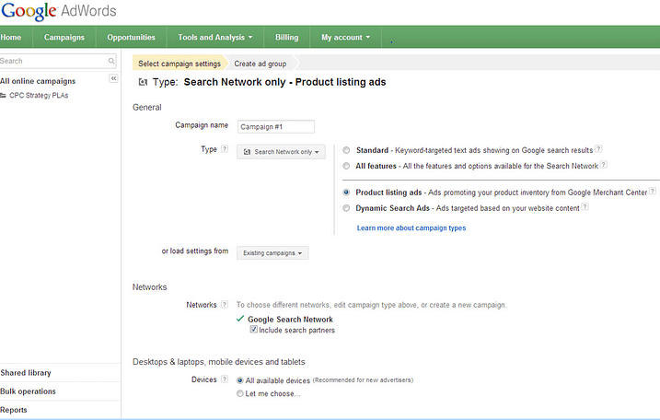660x420 pixels.
Task: Open Learn more about campaign types link
Action: pyautogui.click(x=411, y=227)
